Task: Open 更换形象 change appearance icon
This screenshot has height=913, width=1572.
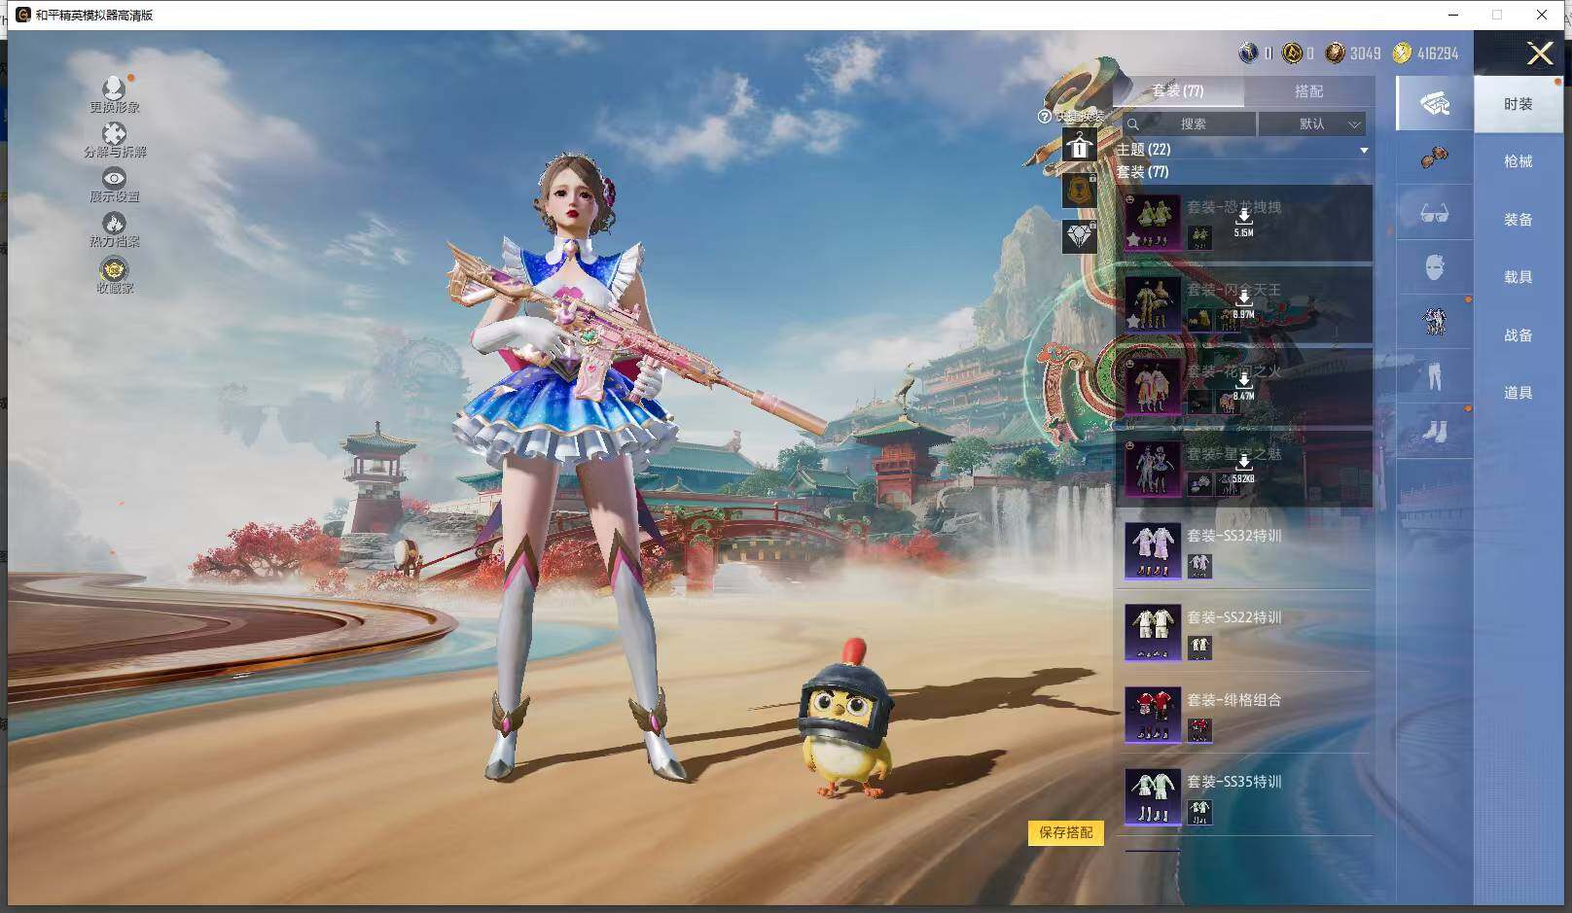Action: coord(114,90)
